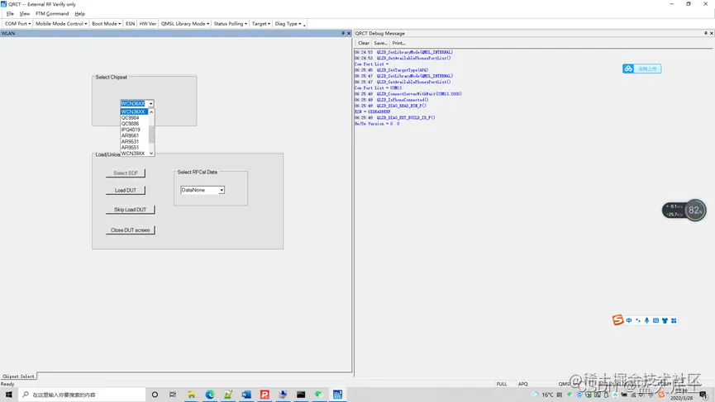
Task: Expand the Diag Type dropdown
Action: pyautogui.click(x=288, y=24)
